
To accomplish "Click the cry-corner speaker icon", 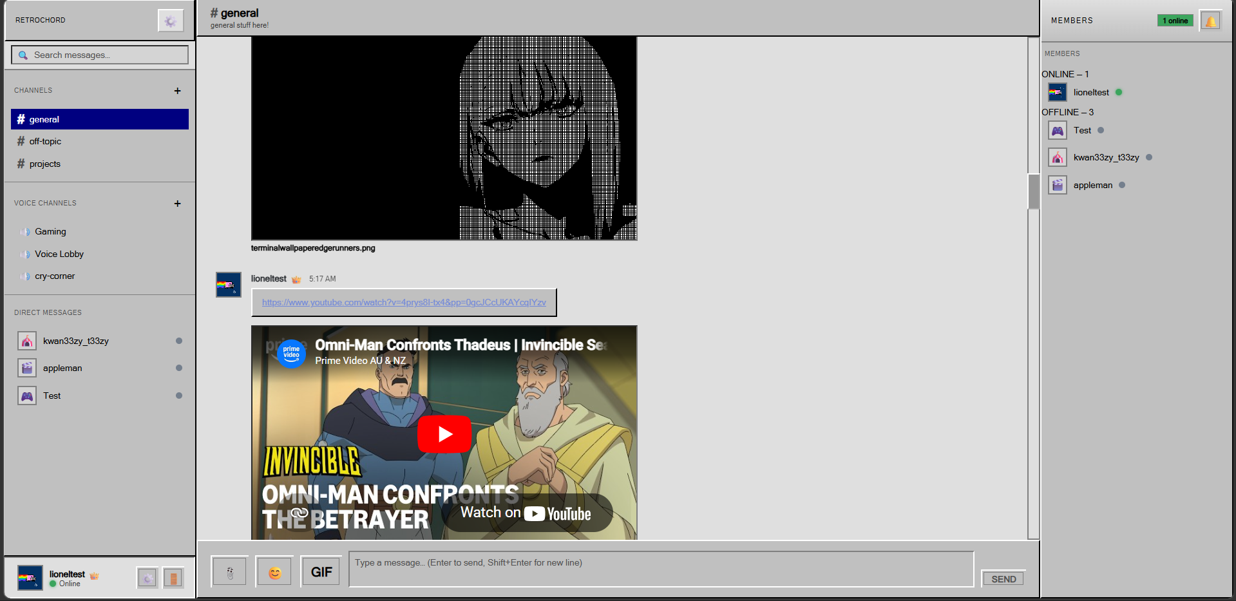I will tap(25, 276).
